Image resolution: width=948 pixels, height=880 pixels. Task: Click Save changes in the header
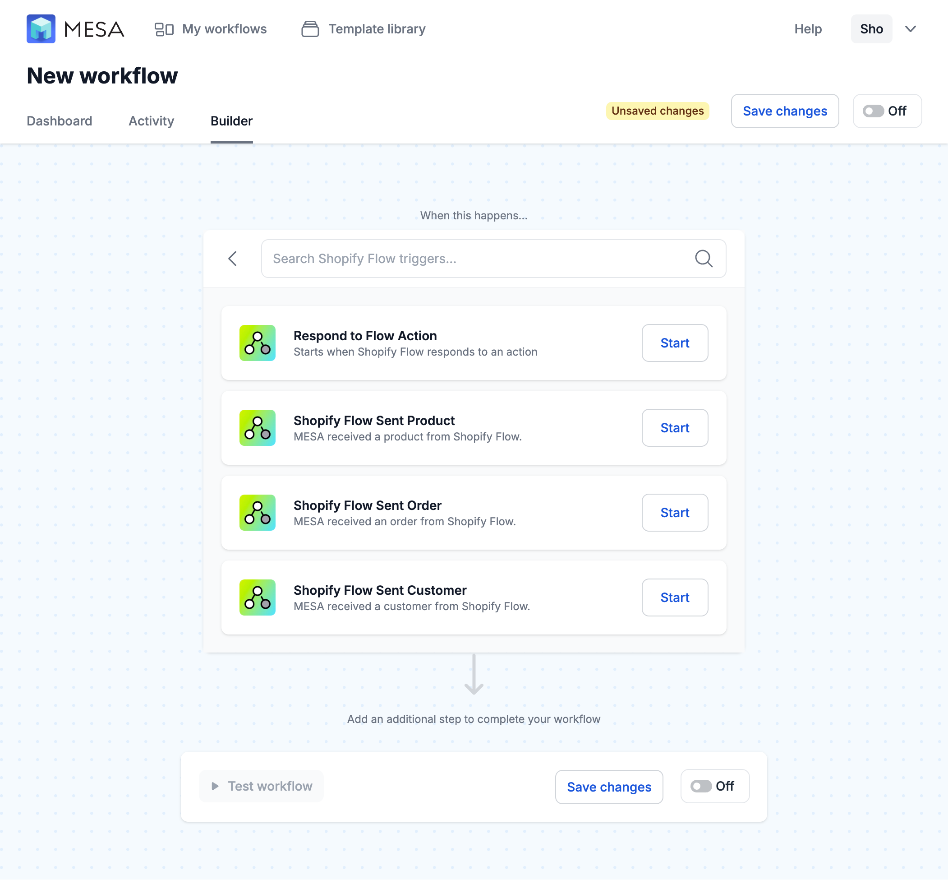(x=785, y=111)
